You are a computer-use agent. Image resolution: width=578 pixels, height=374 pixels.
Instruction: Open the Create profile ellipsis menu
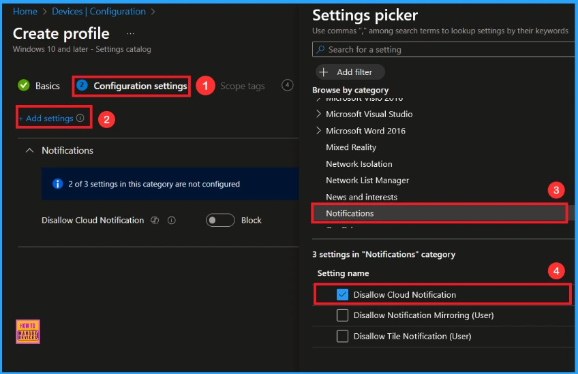tap(130, 33)
